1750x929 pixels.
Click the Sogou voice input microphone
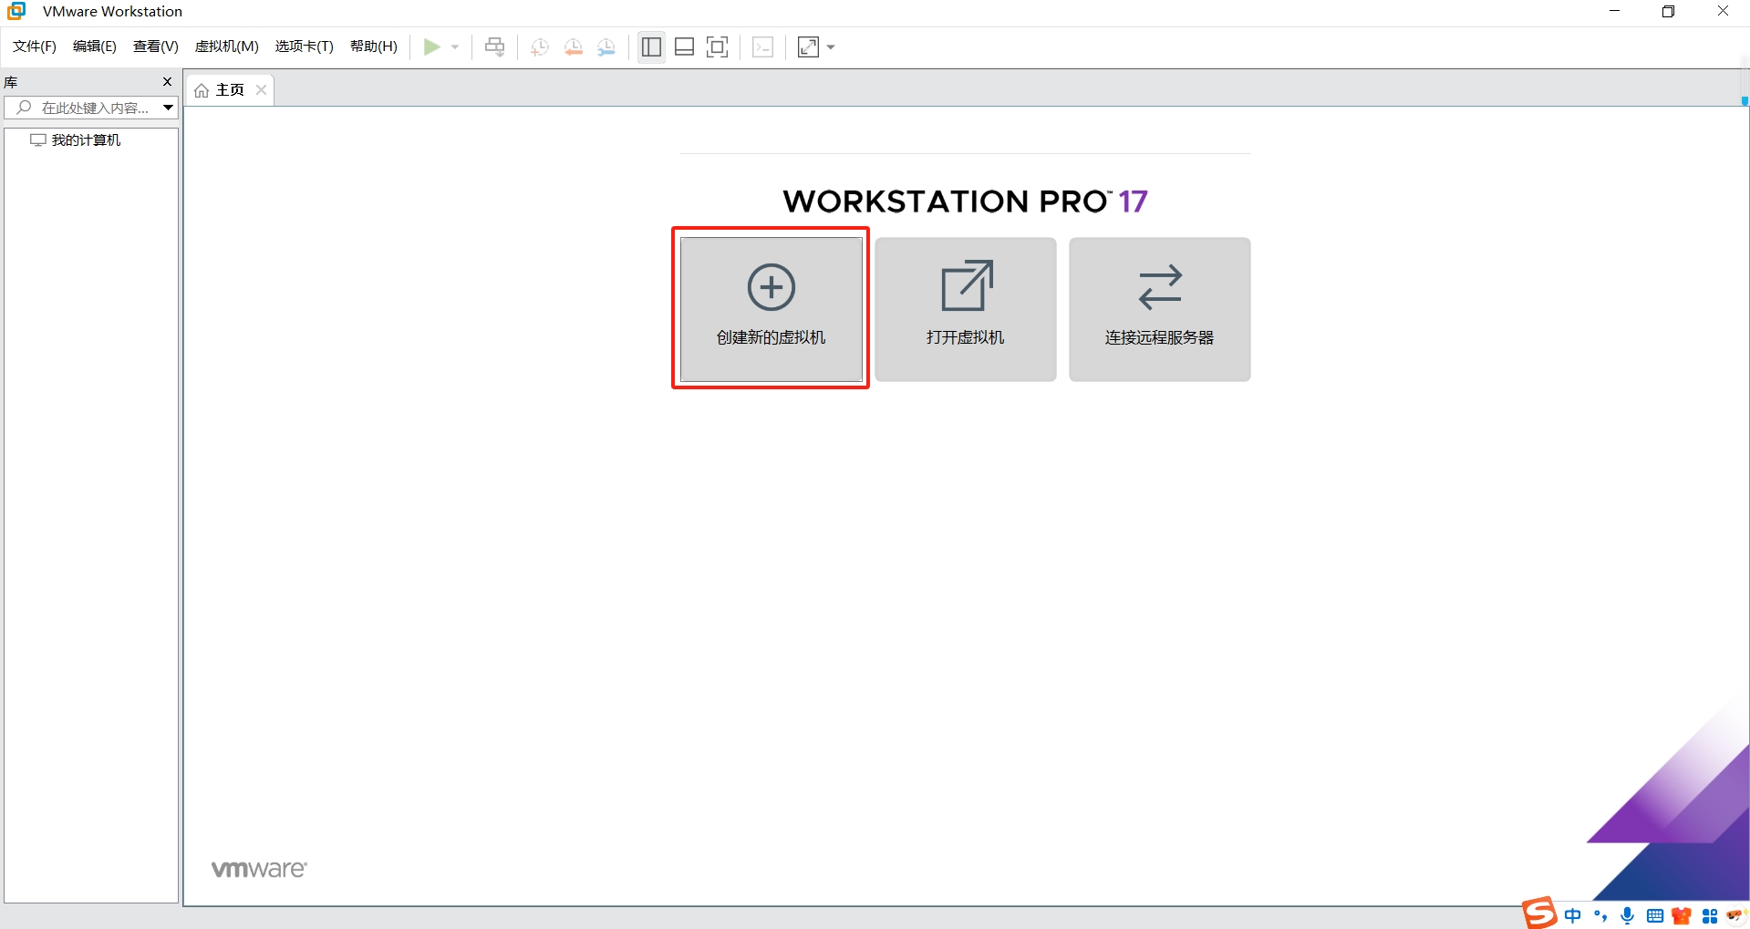1628,915
